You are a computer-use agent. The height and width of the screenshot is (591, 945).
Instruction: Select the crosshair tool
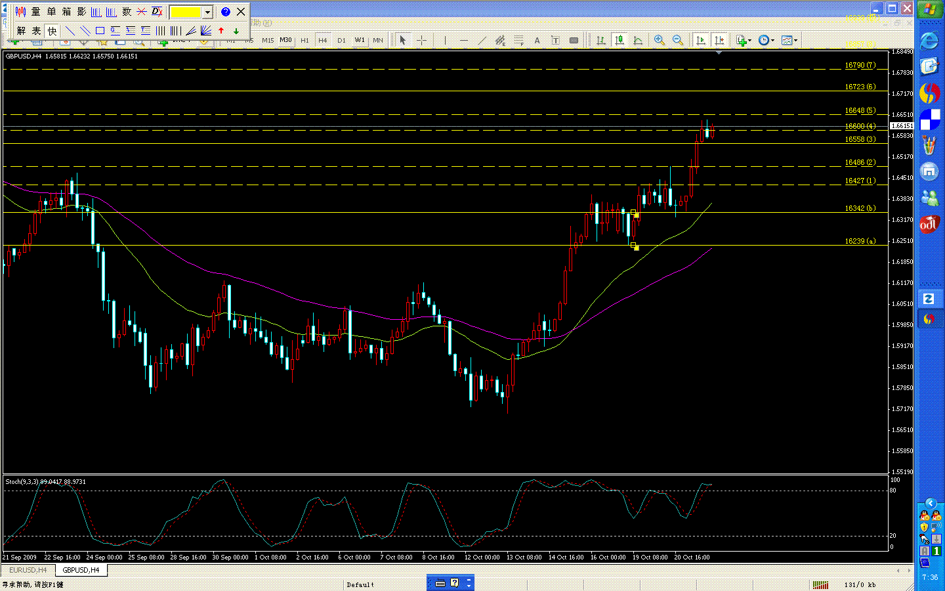tap(421, 40)
